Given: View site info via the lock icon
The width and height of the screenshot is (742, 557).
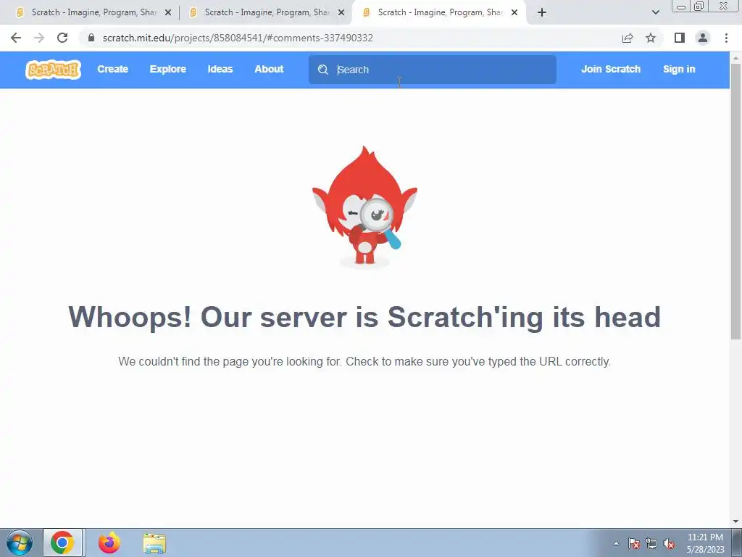Looking at the screenshot, I should pos(91,38).
